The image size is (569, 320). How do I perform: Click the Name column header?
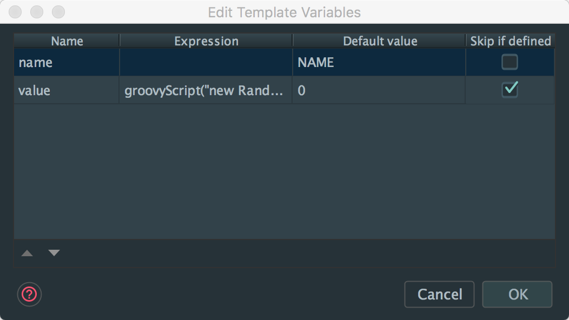[x=67, y=41]
